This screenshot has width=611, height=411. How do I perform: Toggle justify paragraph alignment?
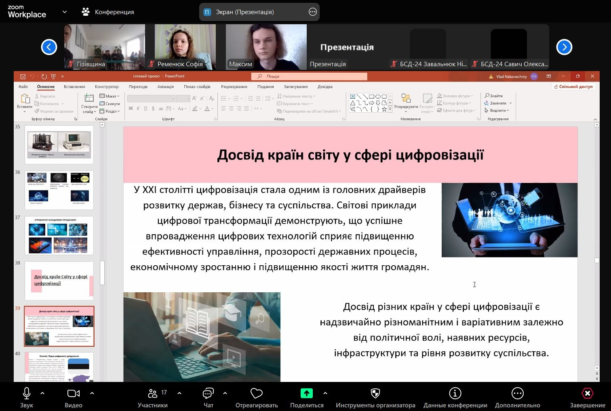click(246, 109)
